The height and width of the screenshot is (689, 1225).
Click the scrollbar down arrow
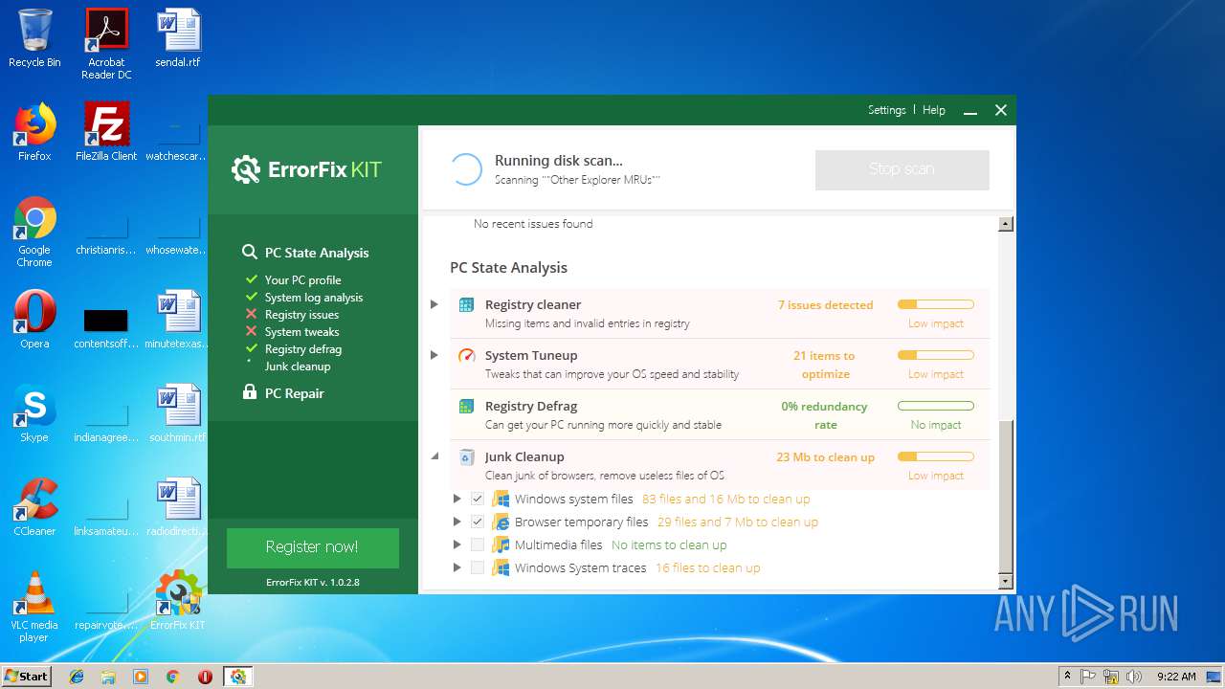tap(1005, 581)
